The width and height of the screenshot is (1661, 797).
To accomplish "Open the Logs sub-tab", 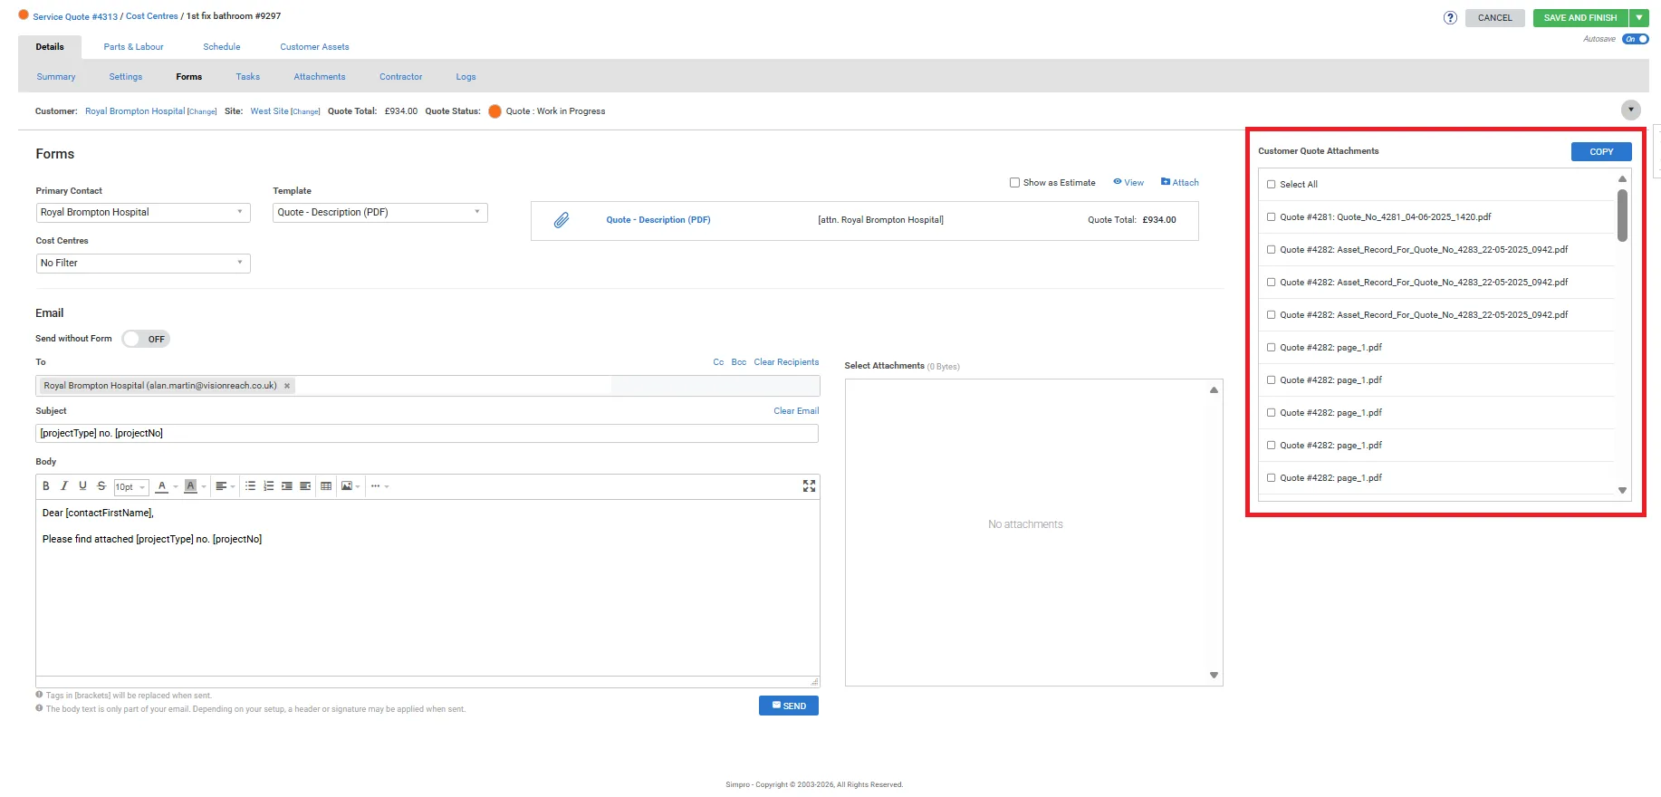I will tap(466, 77).
